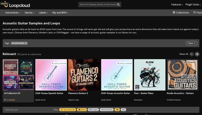This screenshot has width=202, height=115.
Task: Expand the Genres dropdown
Action: coord(30,13)
